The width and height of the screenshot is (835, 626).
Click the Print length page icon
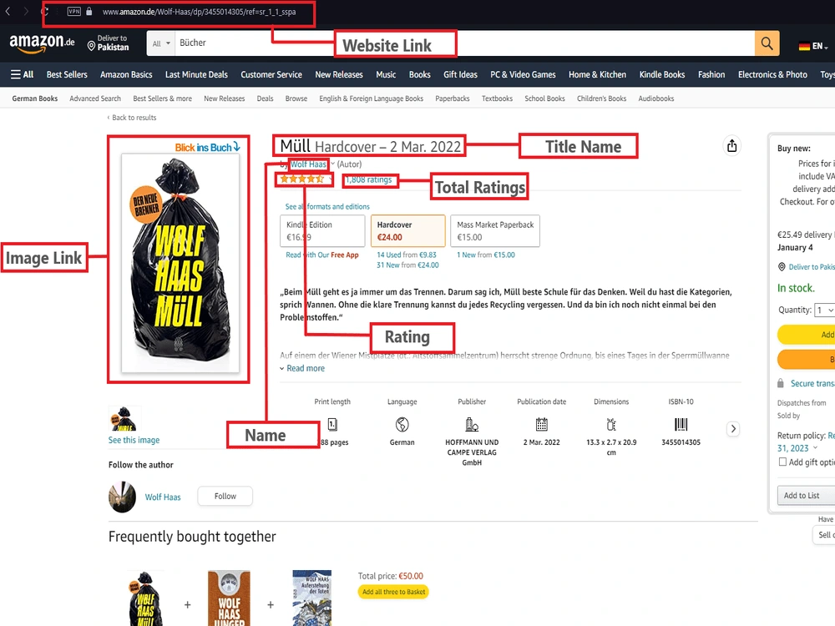[x=332, y=424]
